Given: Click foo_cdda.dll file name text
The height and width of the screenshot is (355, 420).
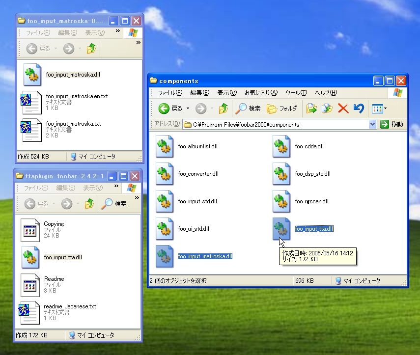Looking at the screenshot, I should 309,146.
